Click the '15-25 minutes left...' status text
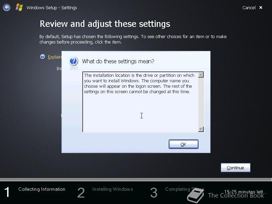272x204 pixels. [245, 192]
